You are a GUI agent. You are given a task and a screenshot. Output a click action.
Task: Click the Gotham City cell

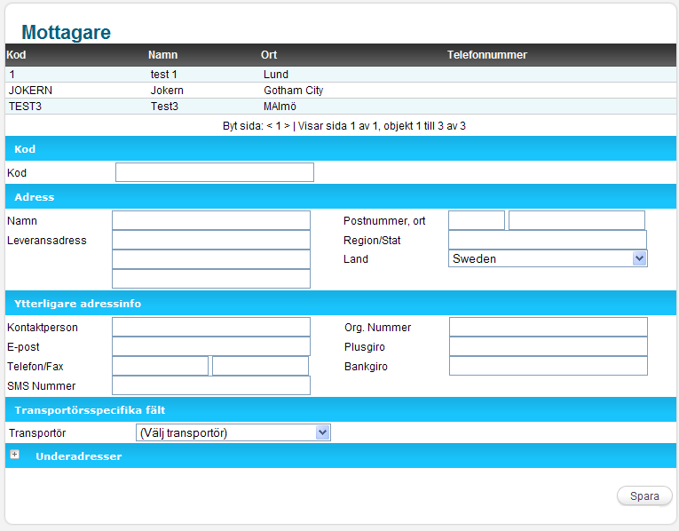click(294, 91)
